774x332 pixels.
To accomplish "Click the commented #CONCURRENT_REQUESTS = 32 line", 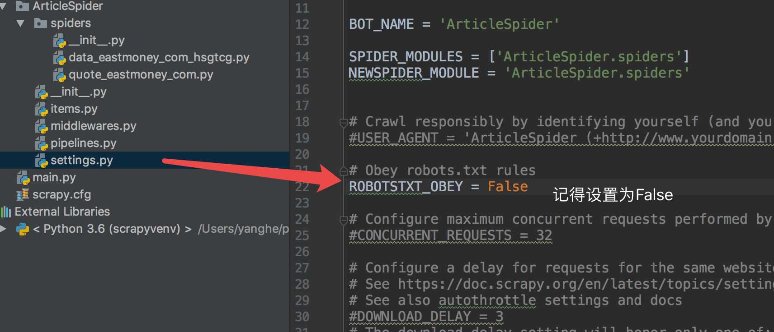I will pyautogui.click(x=450, y=235).
